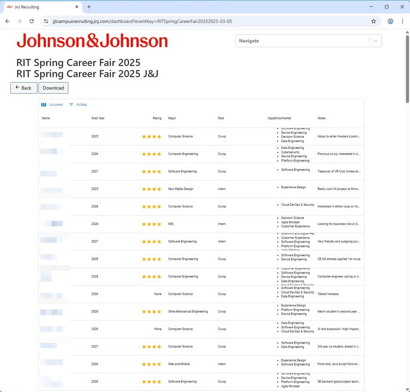Click the Johnson & Johnson logo
Image resolution: width=410 pixels, height=392 pixels.
[92, 41]
